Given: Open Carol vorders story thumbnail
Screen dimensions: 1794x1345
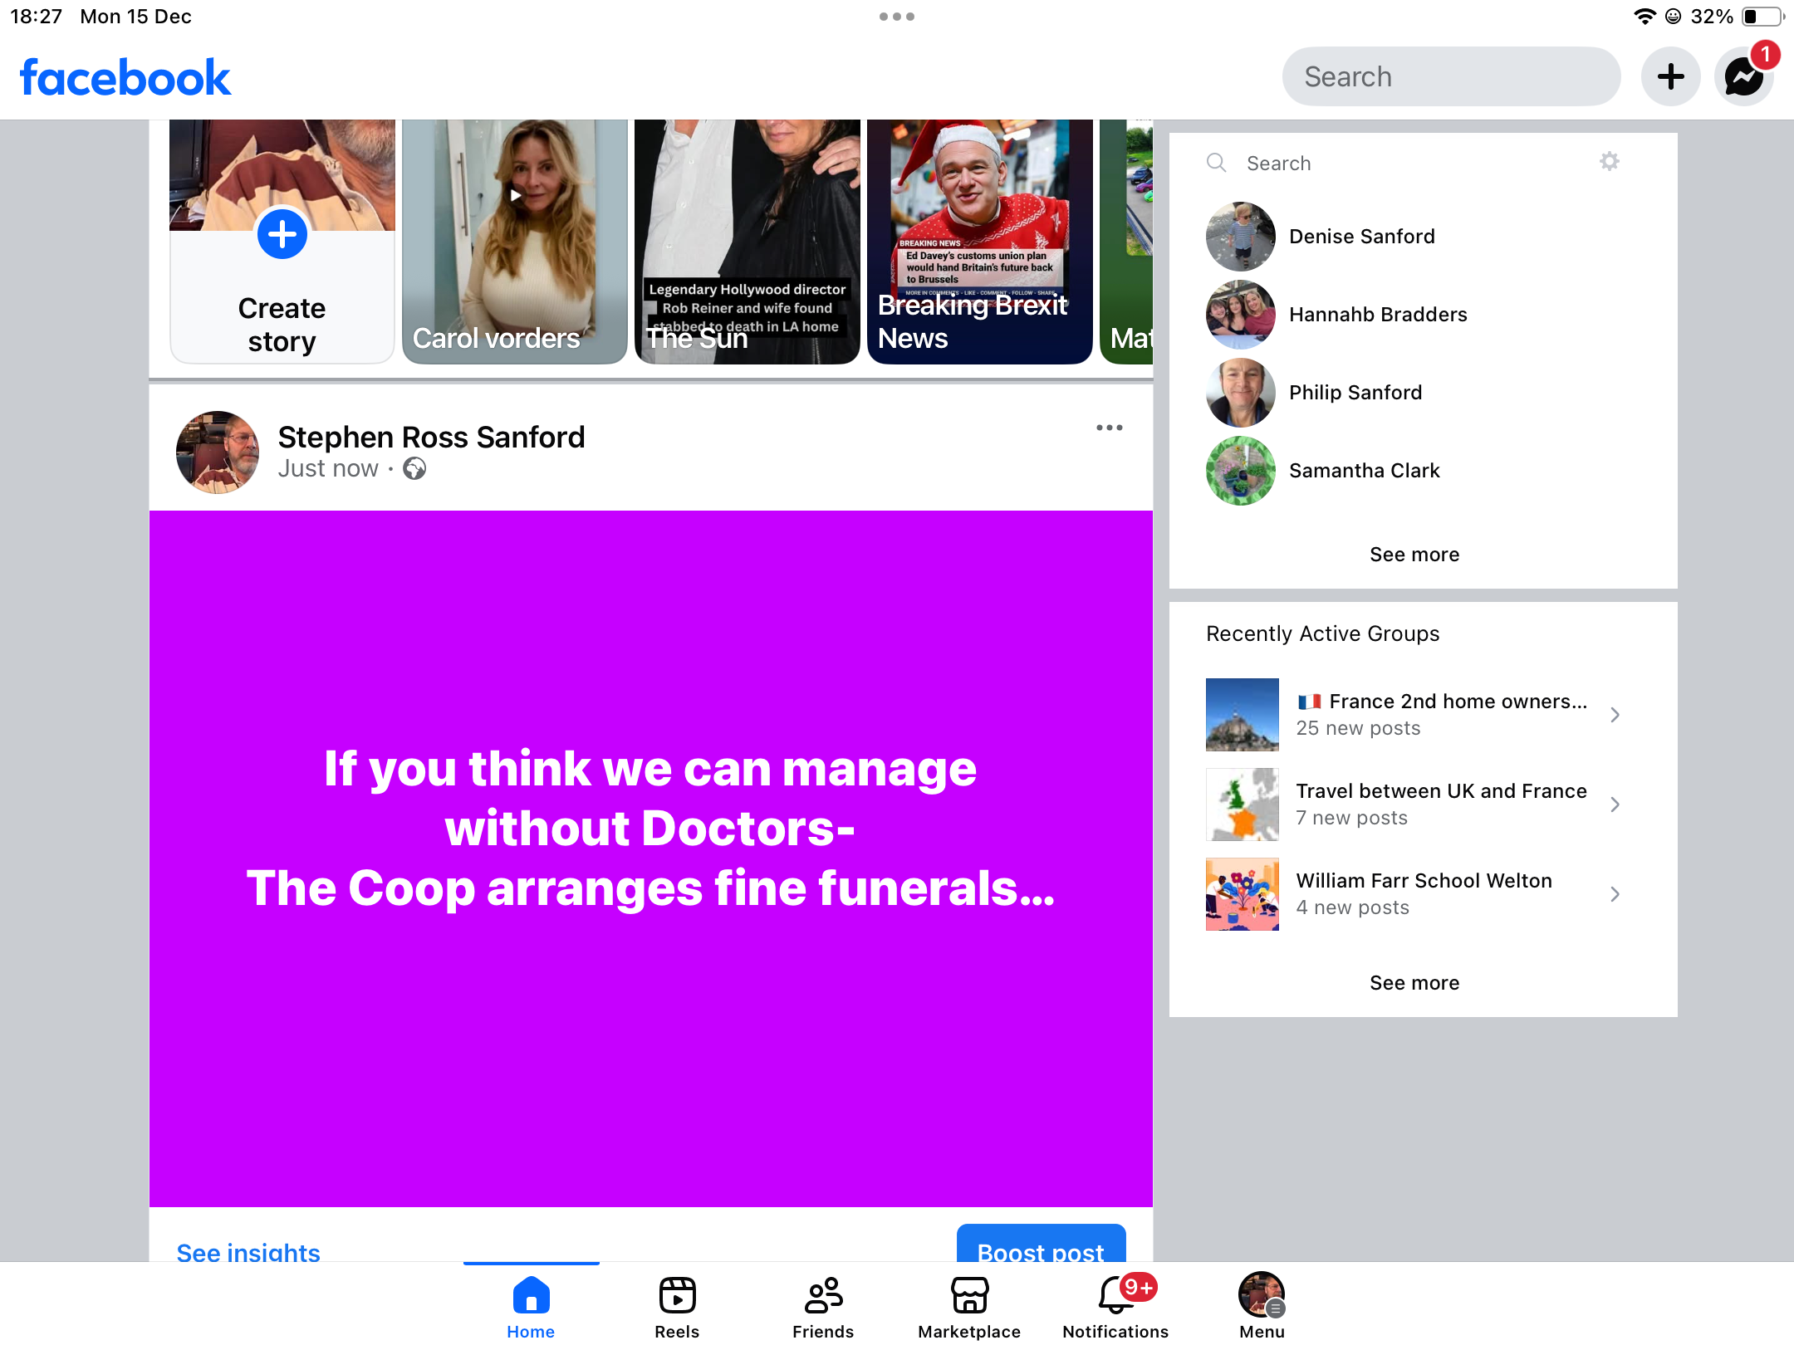Looking at the screenshot, I should coord(514,241).
